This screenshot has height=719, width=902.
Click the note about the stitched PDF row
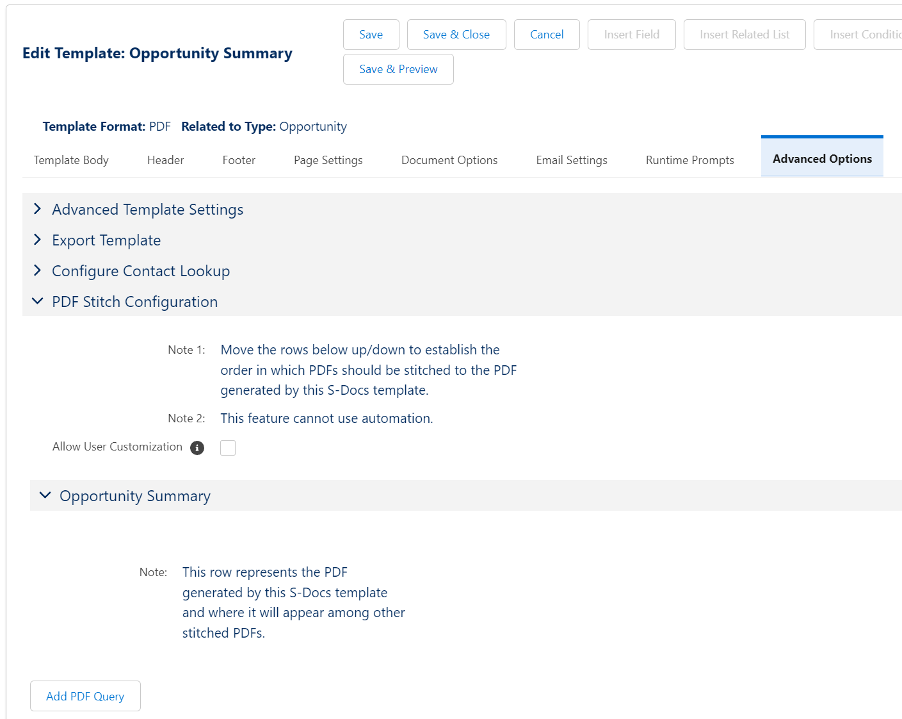pos(294,602)
